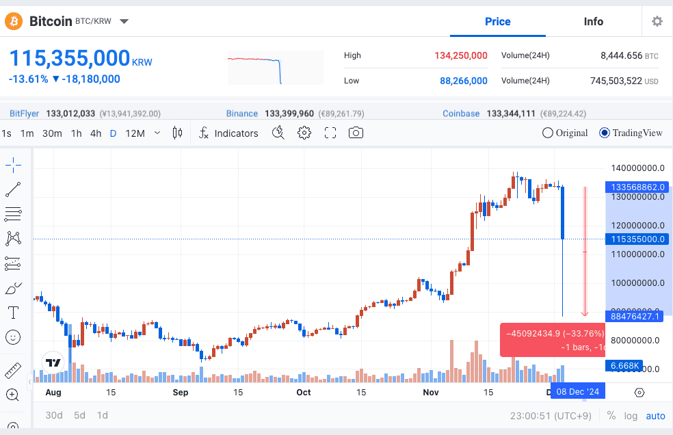Take a chart snapshot with camera icon
The image size is (673, 435).
point(356,133)
